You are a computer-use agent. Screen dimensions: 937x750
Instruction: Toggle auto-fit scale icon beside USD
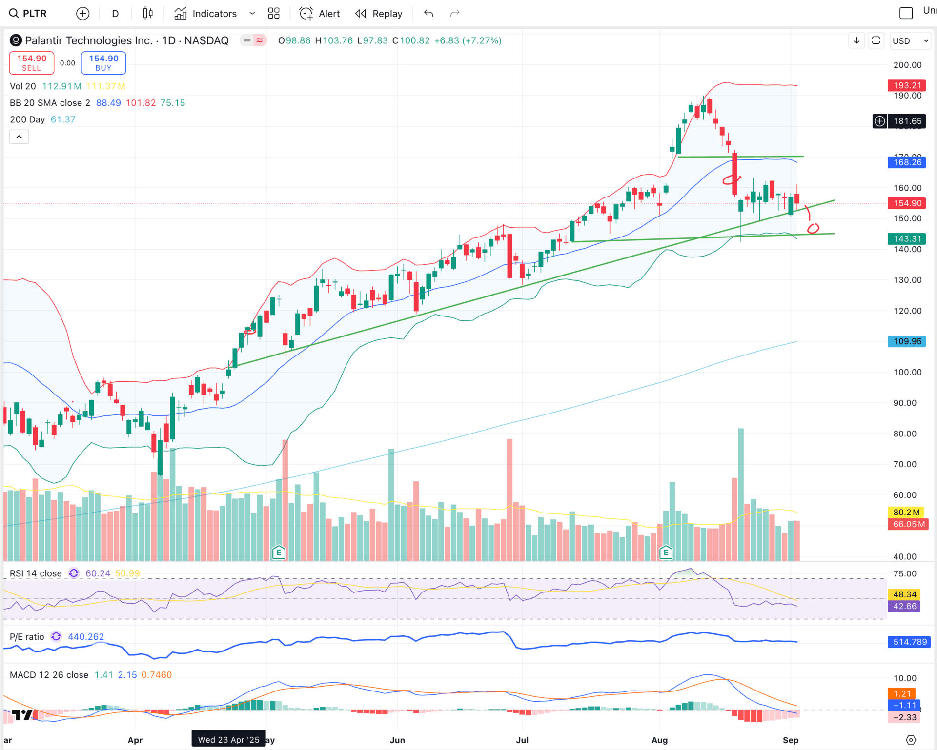pos(876,41)
